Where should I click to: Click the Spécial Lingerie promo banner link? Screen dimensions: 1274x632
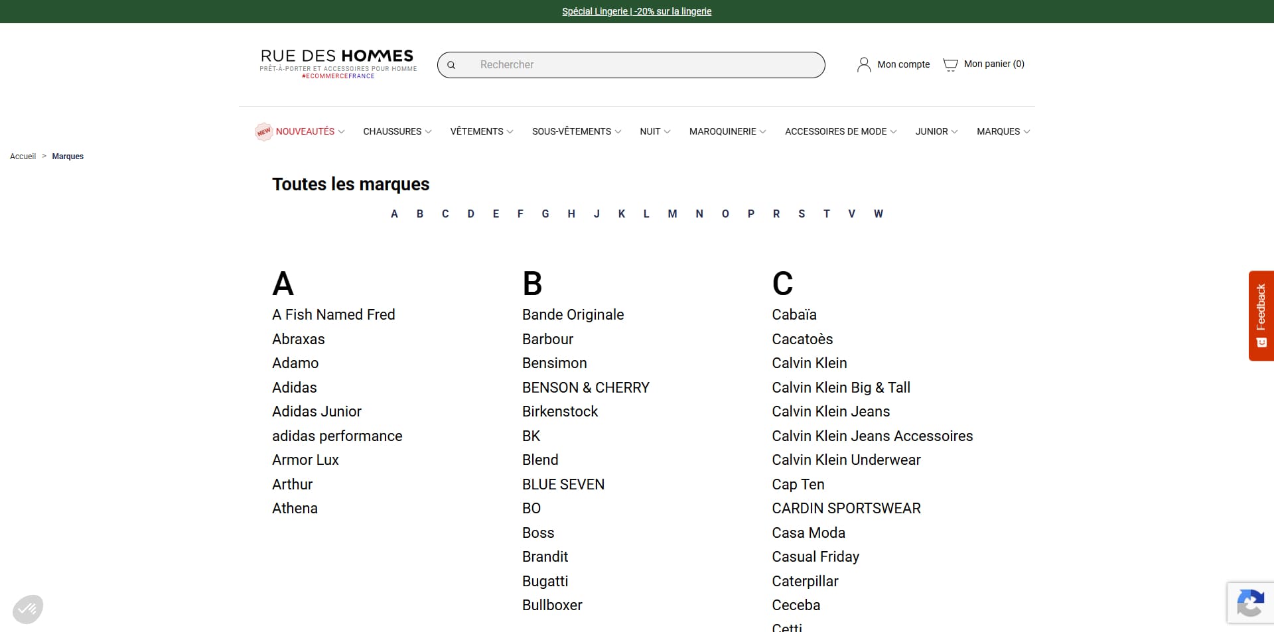click(x=636, y=11)
